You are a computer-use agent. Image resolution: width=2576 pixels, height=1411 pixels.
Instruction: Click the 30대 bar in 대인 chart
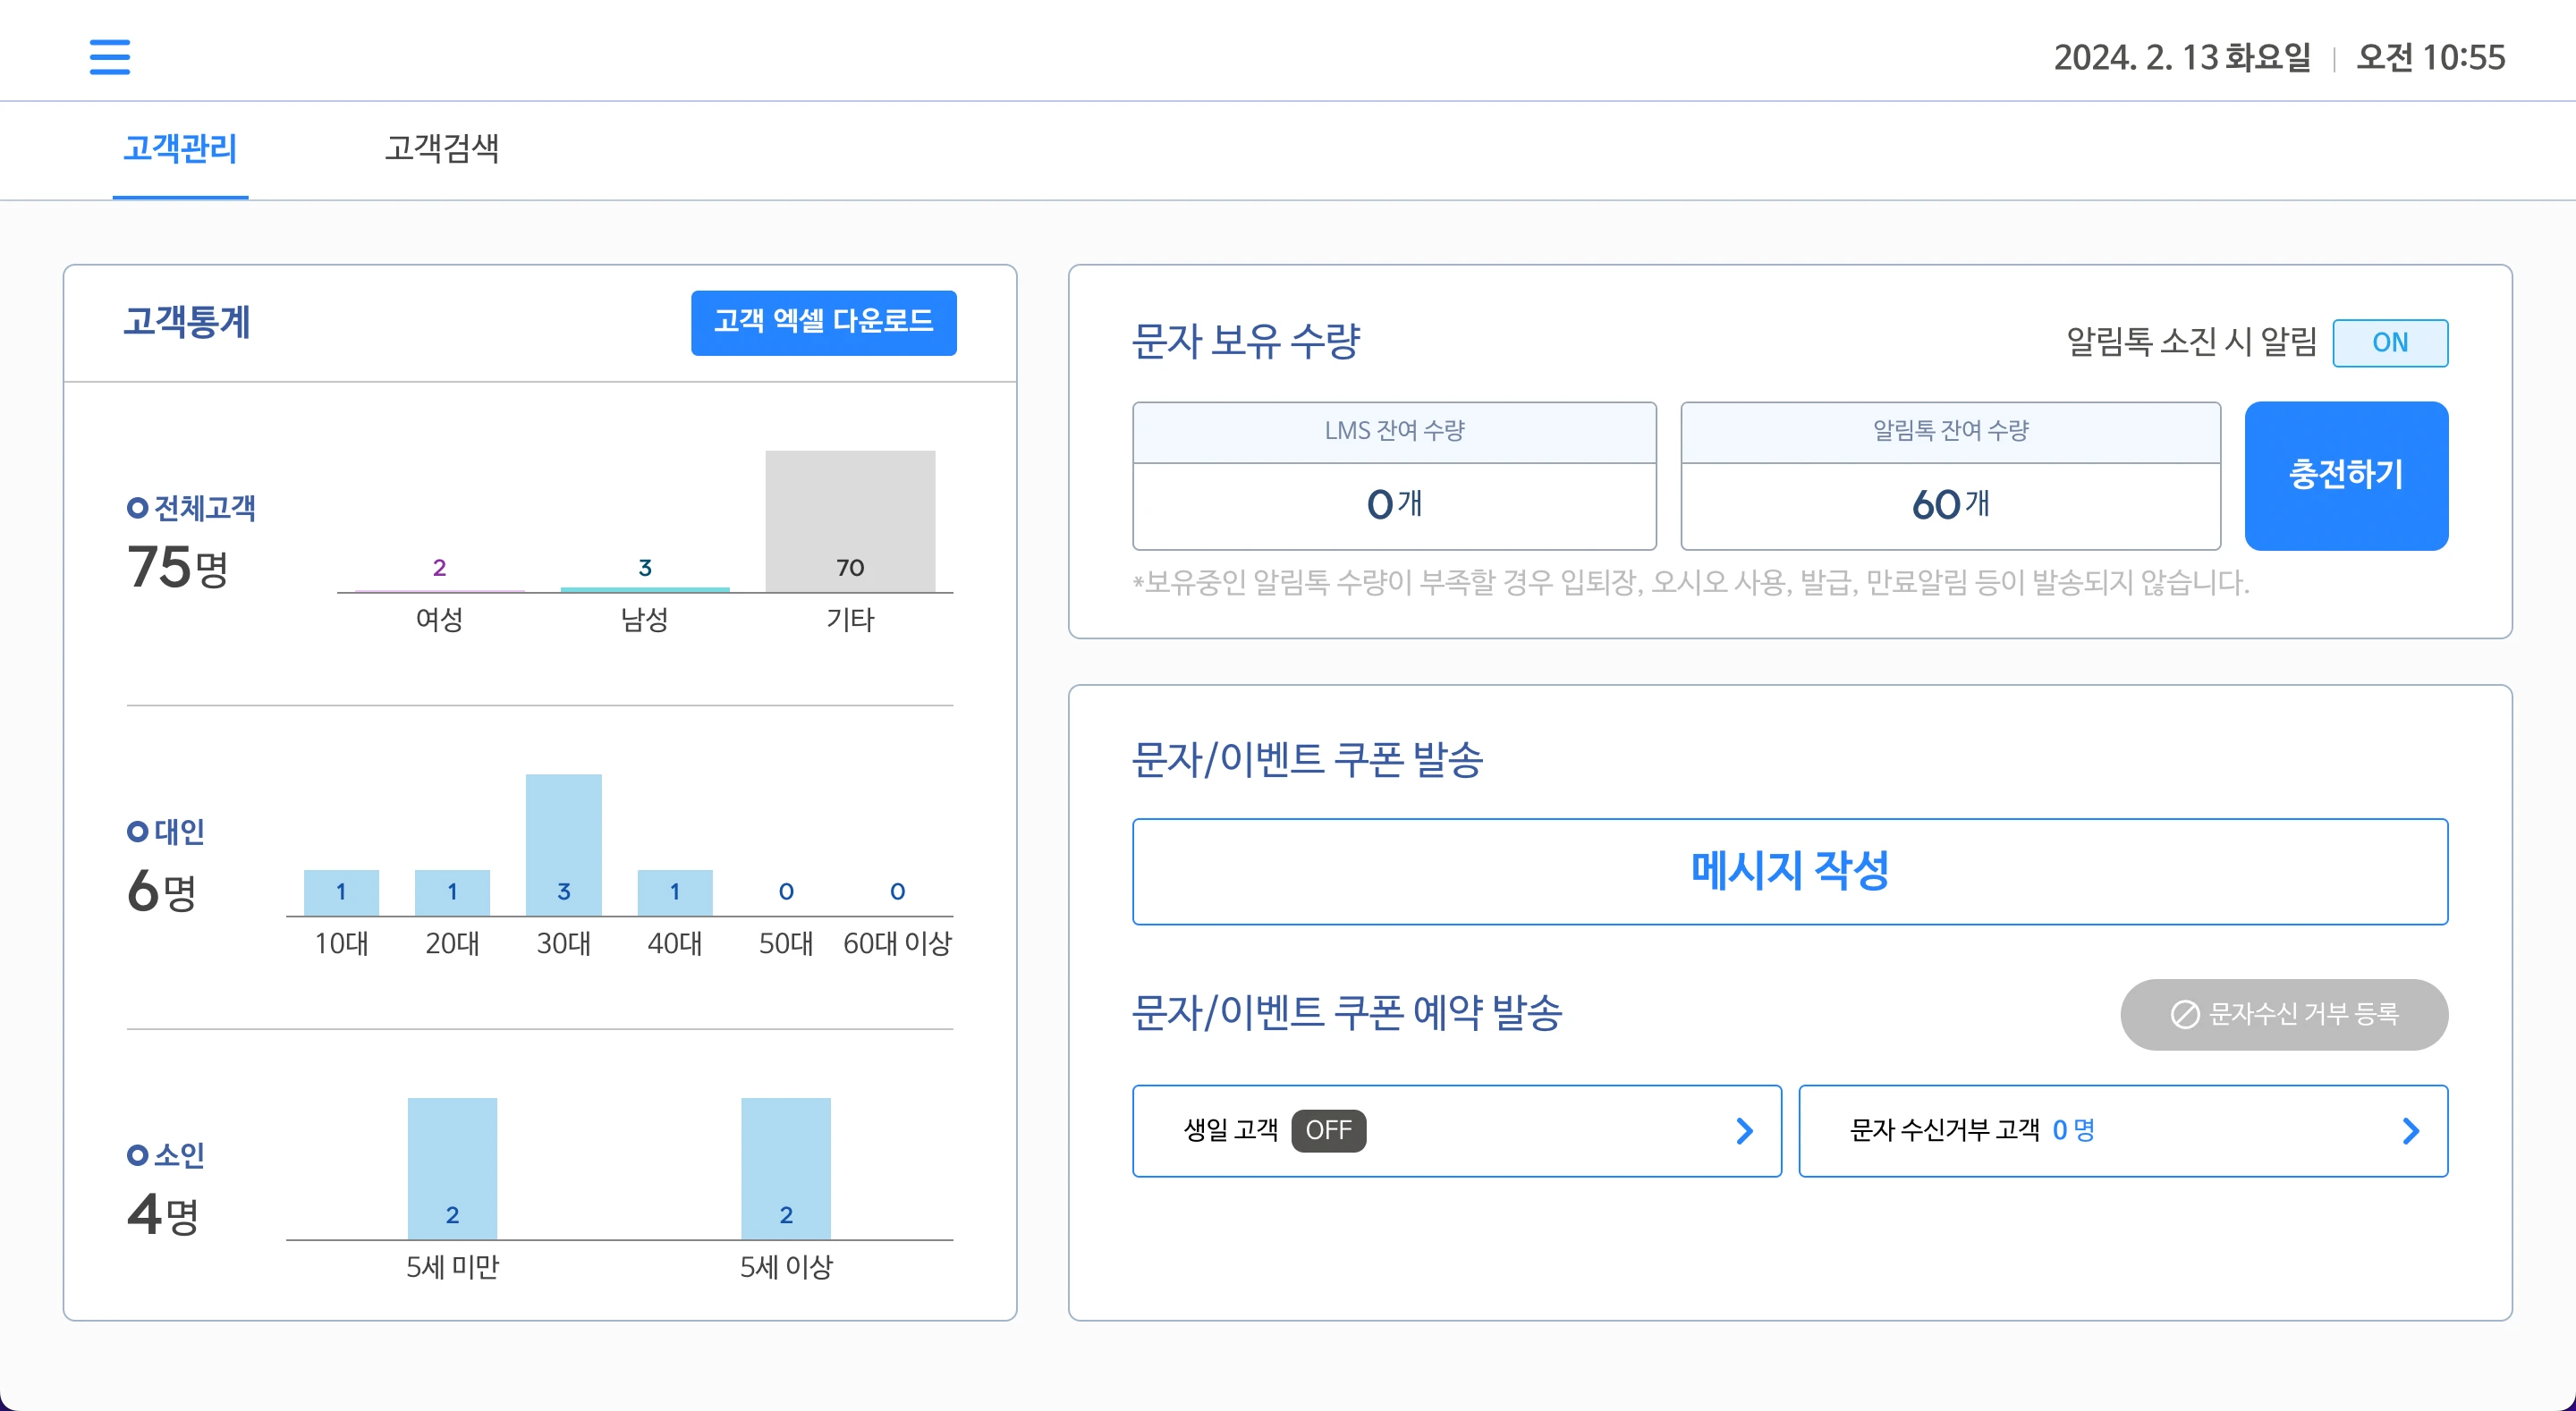tap(564, 844)
